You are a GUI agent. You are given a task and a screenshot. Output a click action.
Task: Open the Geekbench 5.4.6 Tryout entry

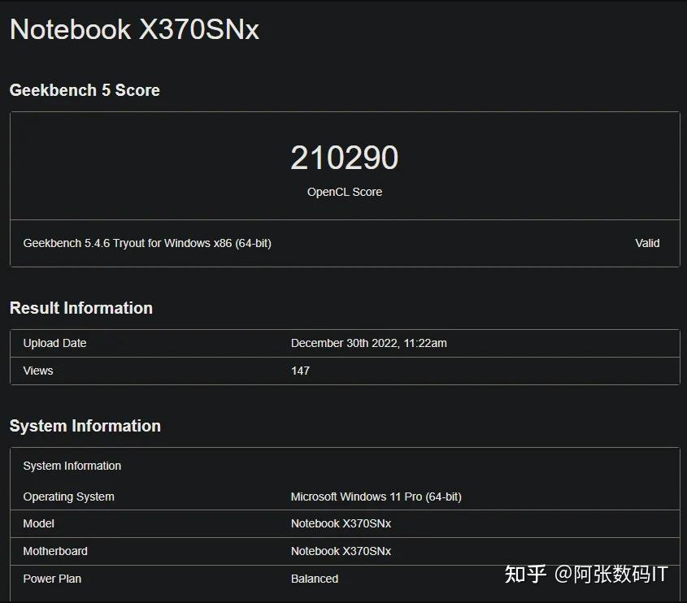148,243
